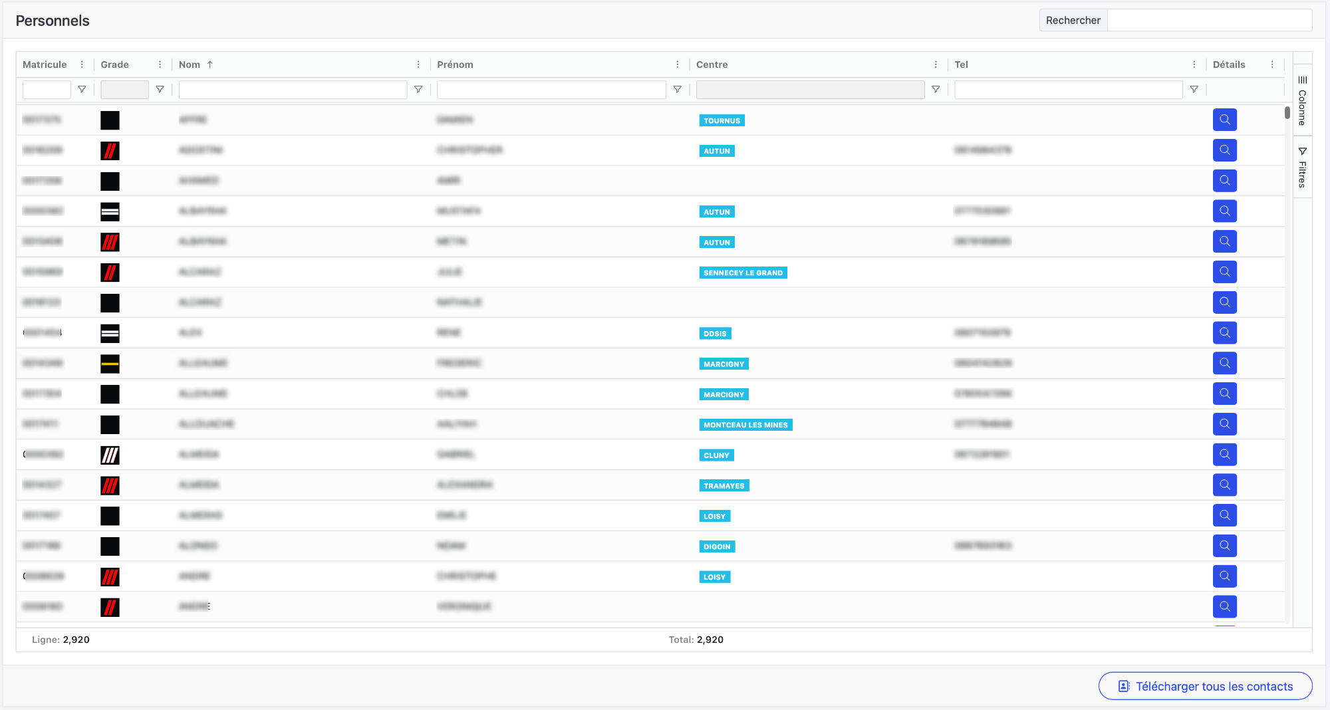Viewport: 1330px width, 710px height.
Task: Click the Tel column filter funnel
Action: pyautogui.click(x=1194, y=90)
